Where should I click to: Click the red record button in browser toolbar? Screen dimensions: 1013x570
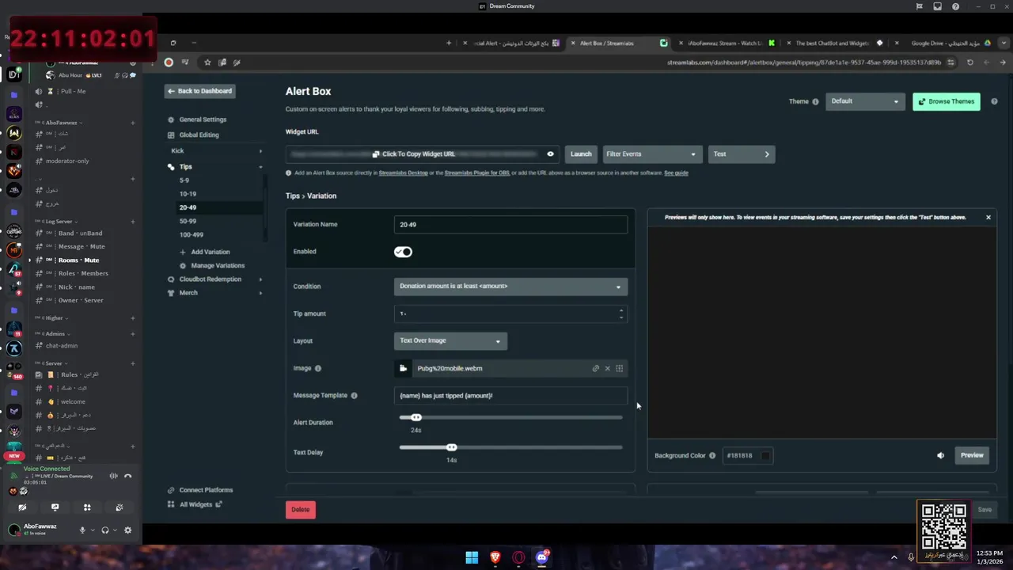click(x=169, y=63)
